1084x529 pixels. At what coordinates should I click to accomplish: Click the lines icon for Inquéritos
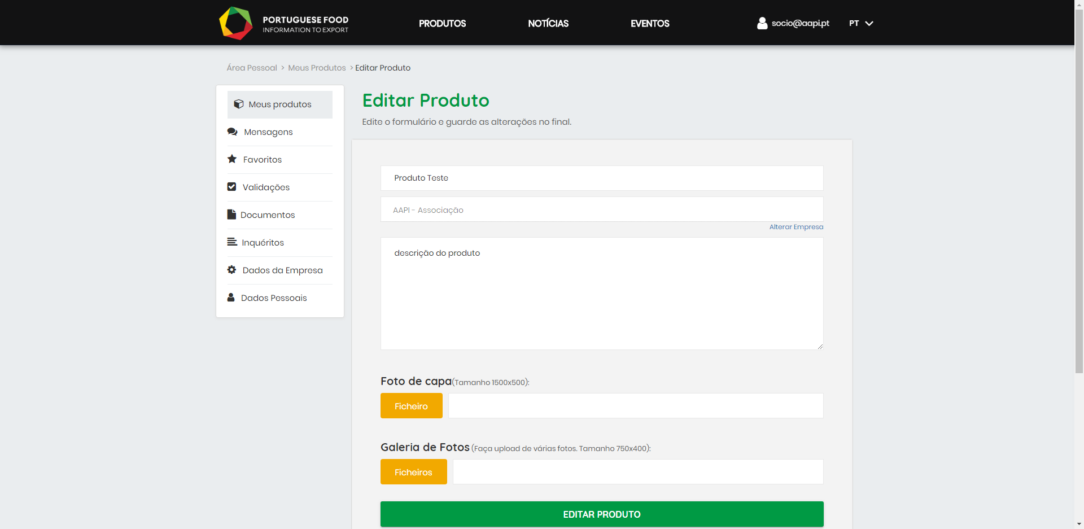pos(232,242)
